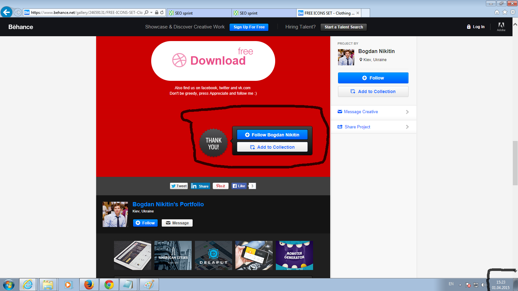Click the behance.net URL address field
This screenshot has height=291, width=518.
point(87,13)
